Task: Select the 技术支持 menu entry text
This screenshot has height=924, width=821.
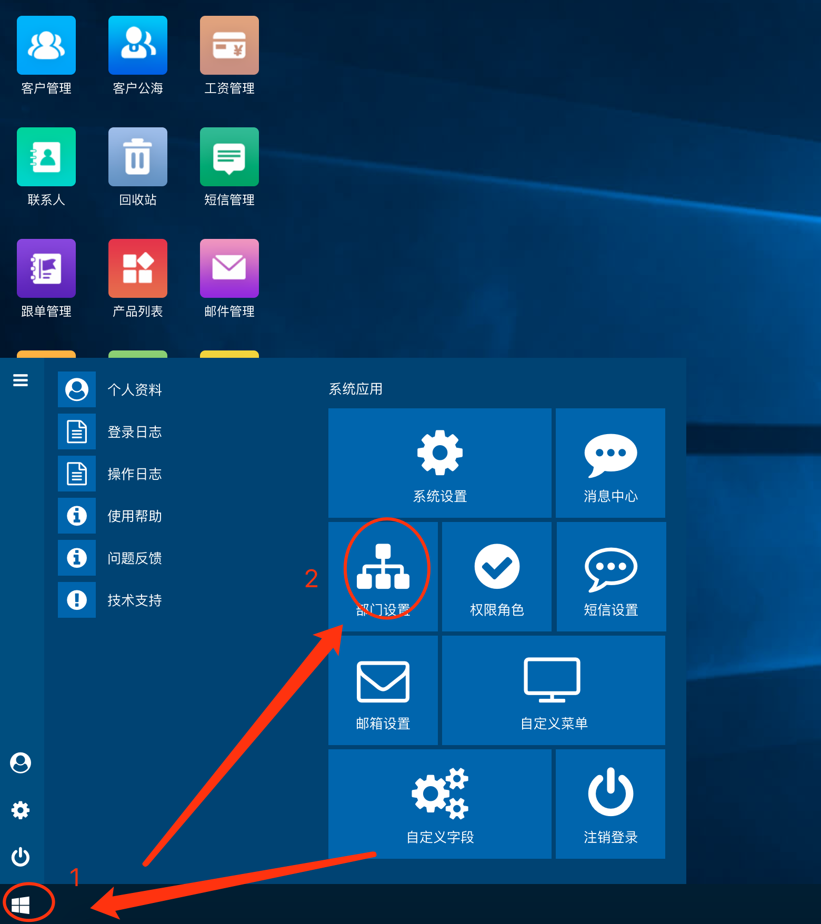Action: click(135, 600)
